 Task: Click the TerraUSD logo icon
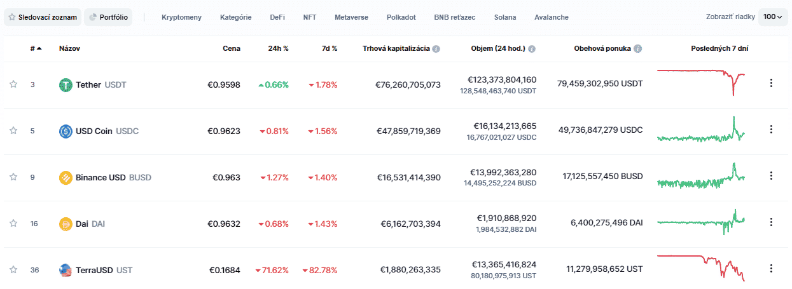pos(66,270)
